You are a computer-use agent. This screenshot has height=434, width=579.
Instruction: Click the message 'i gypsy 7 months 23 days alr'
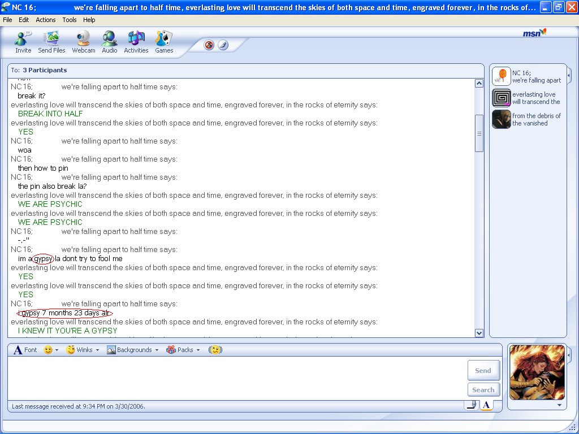point(65,313)
